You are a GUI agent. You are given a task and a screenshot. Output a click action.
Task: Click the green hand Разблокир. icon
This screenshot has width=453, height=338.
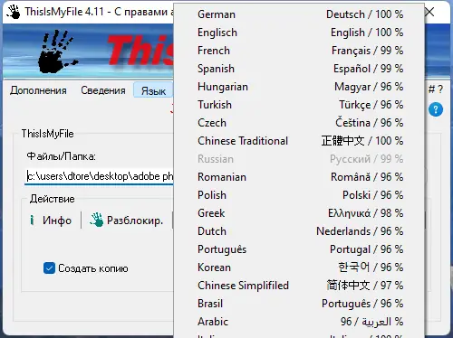click(x=96, y=220)
